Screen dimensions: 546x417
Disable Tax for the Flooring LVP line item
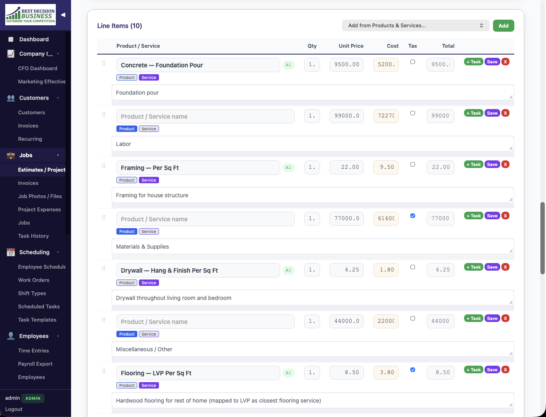(x=412, y=370)
